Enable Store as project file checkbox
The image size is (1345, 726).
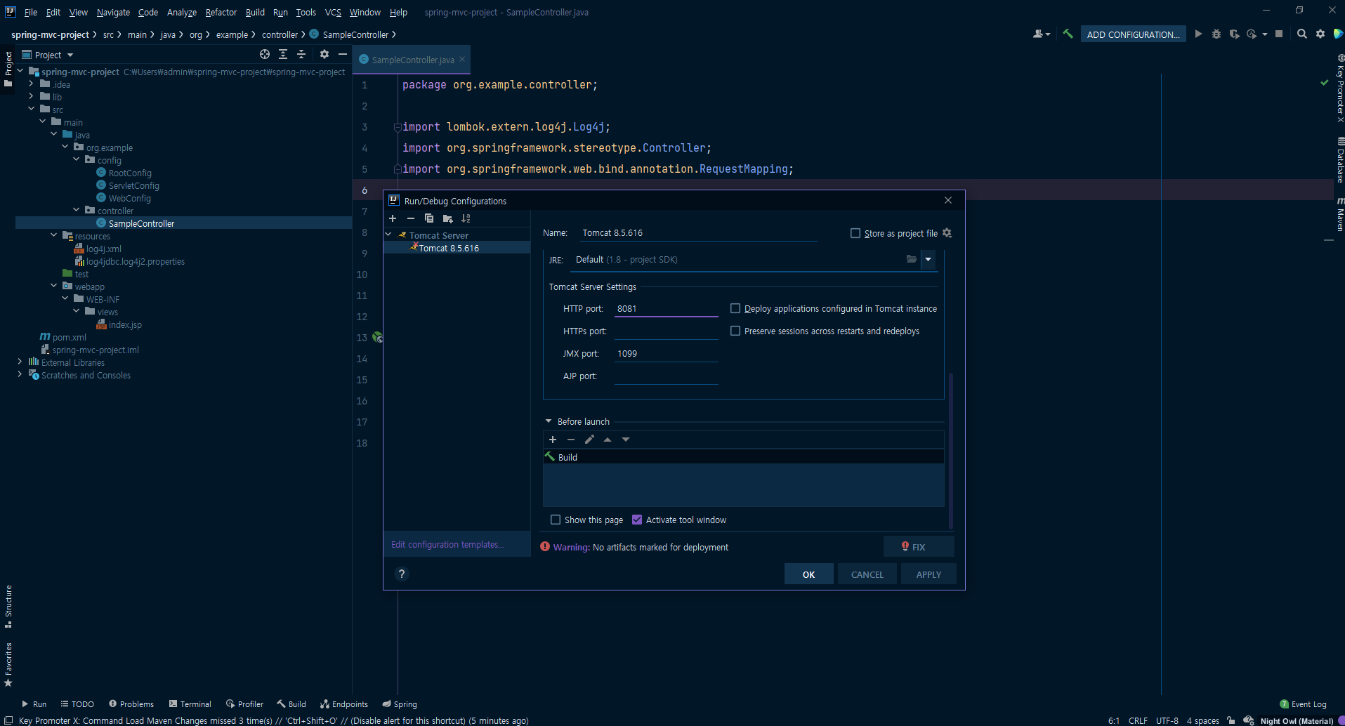(855, 233)
